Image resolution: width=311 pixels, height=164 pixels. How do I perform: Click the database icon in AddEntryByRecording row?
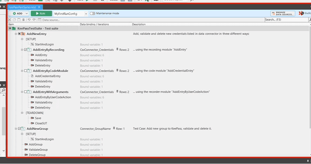coord(117,49)
